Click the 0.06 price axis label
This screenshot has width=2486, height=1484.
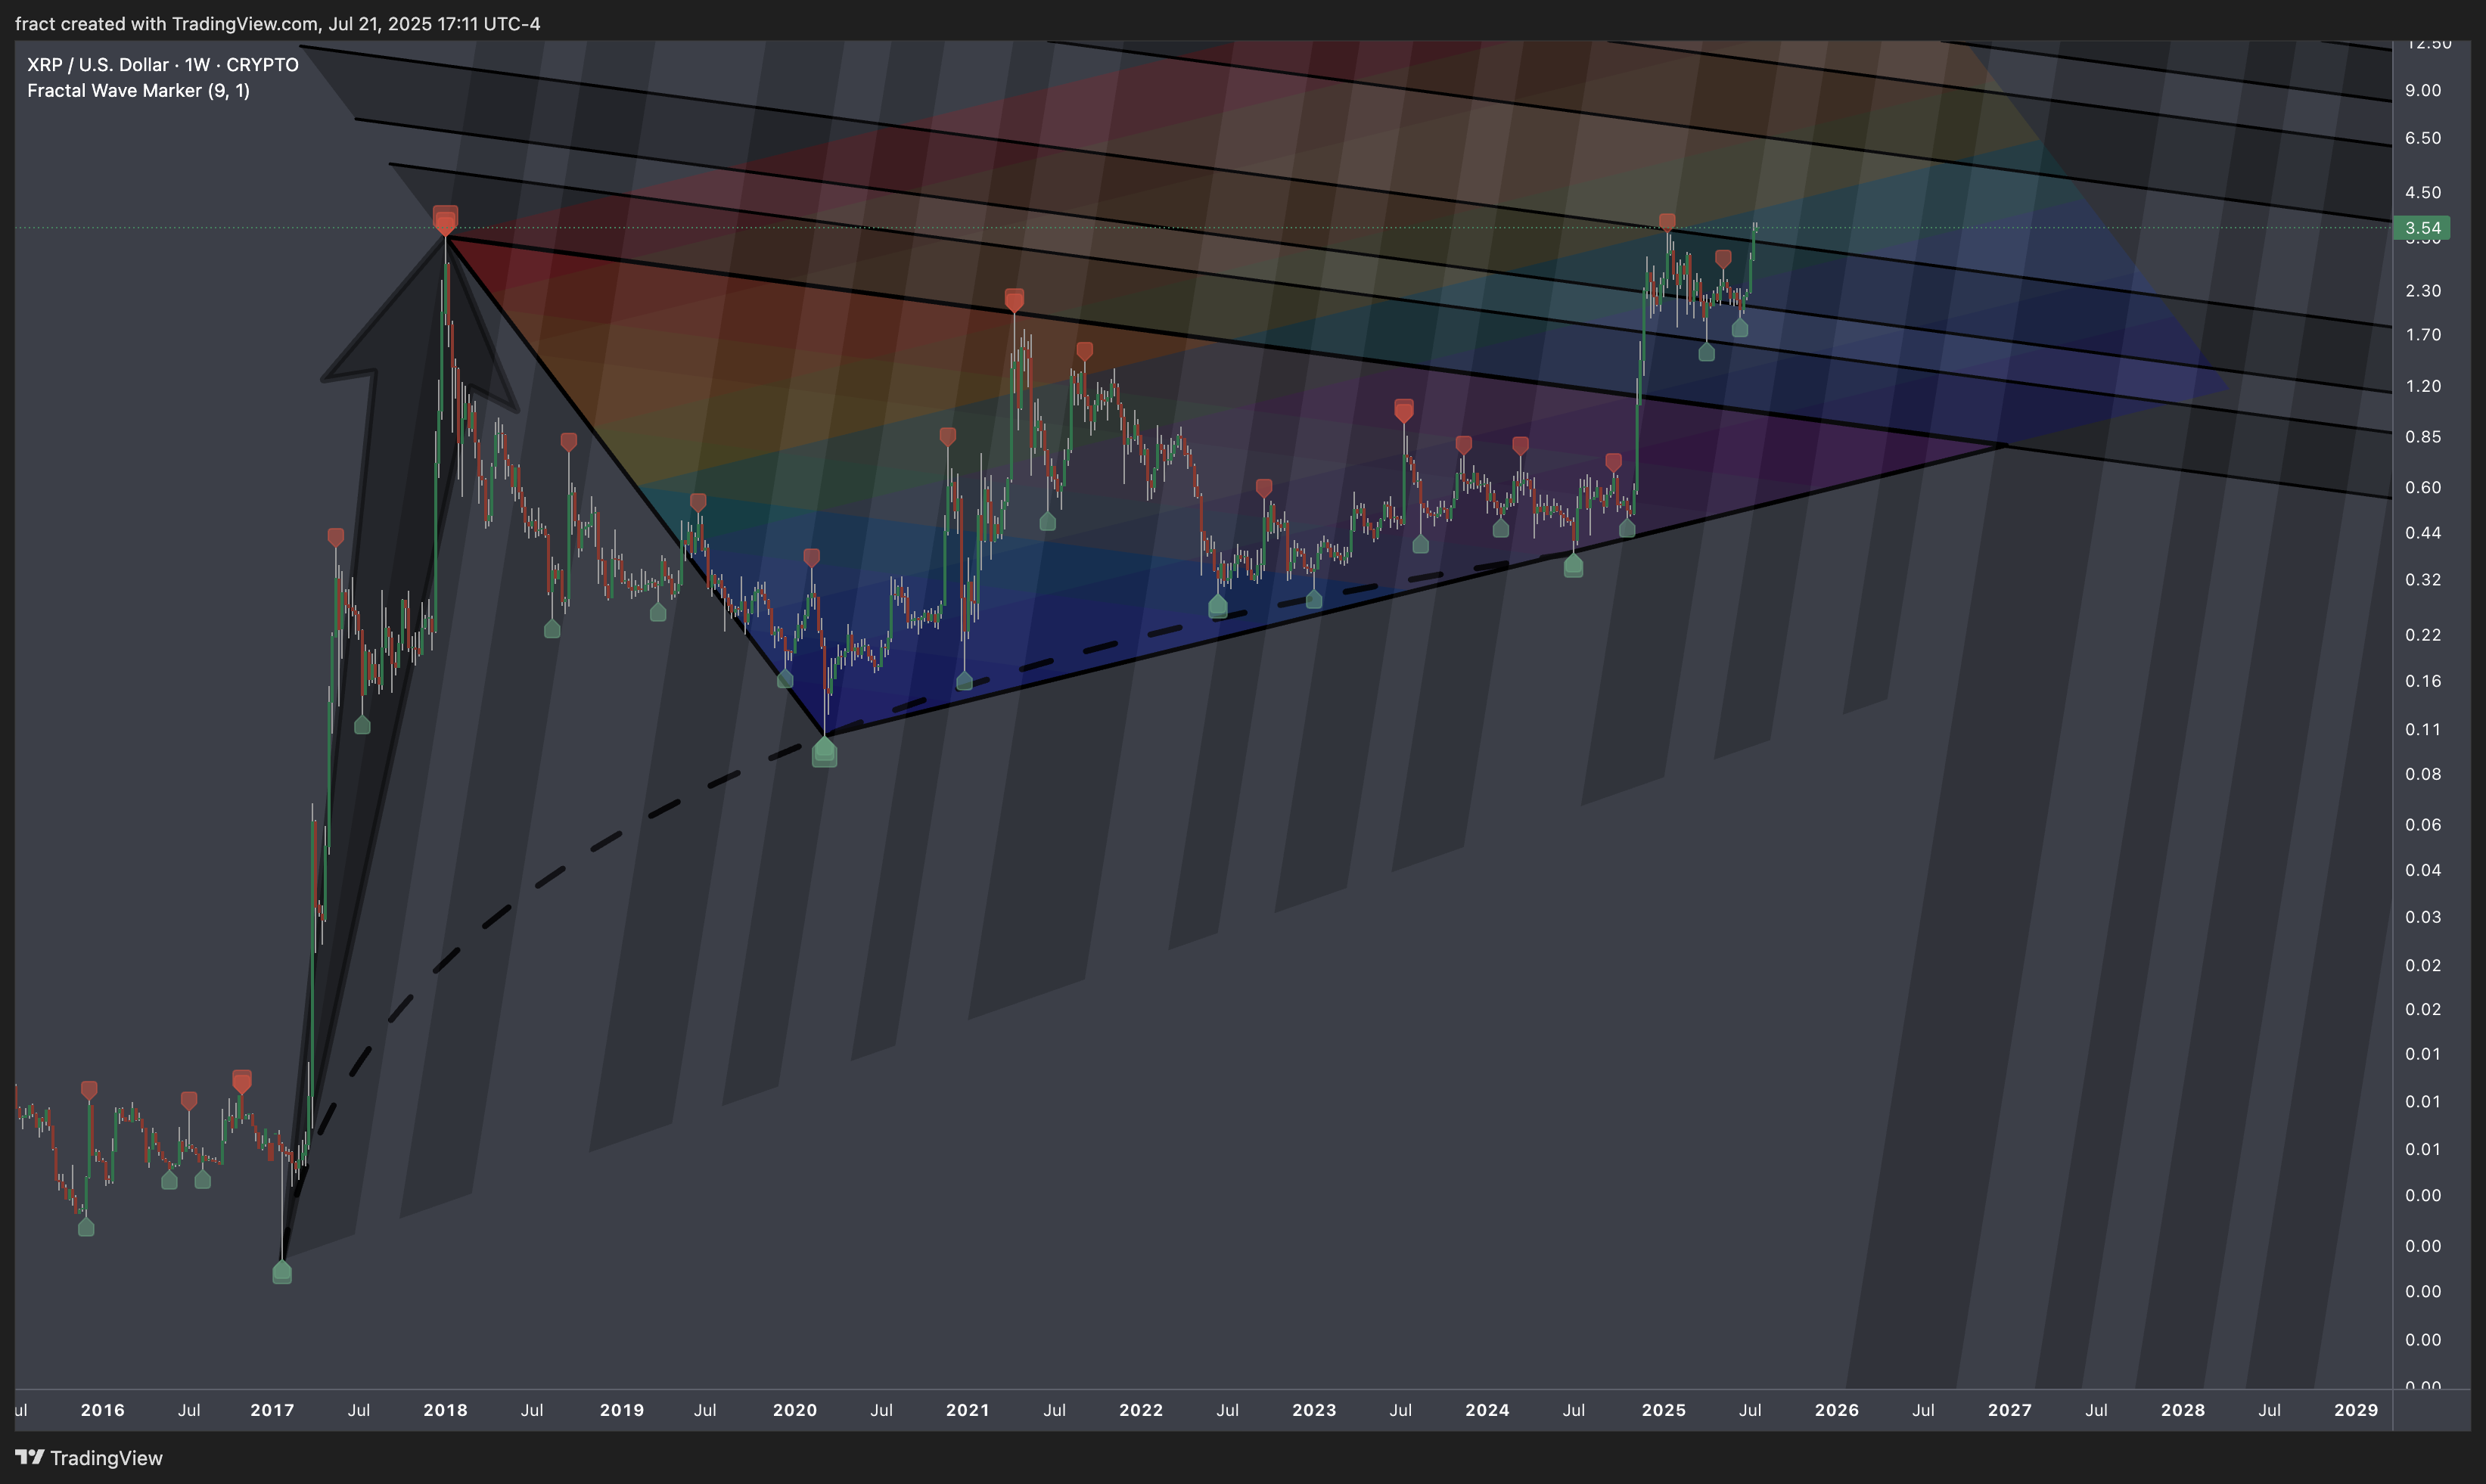point(2423,824)
